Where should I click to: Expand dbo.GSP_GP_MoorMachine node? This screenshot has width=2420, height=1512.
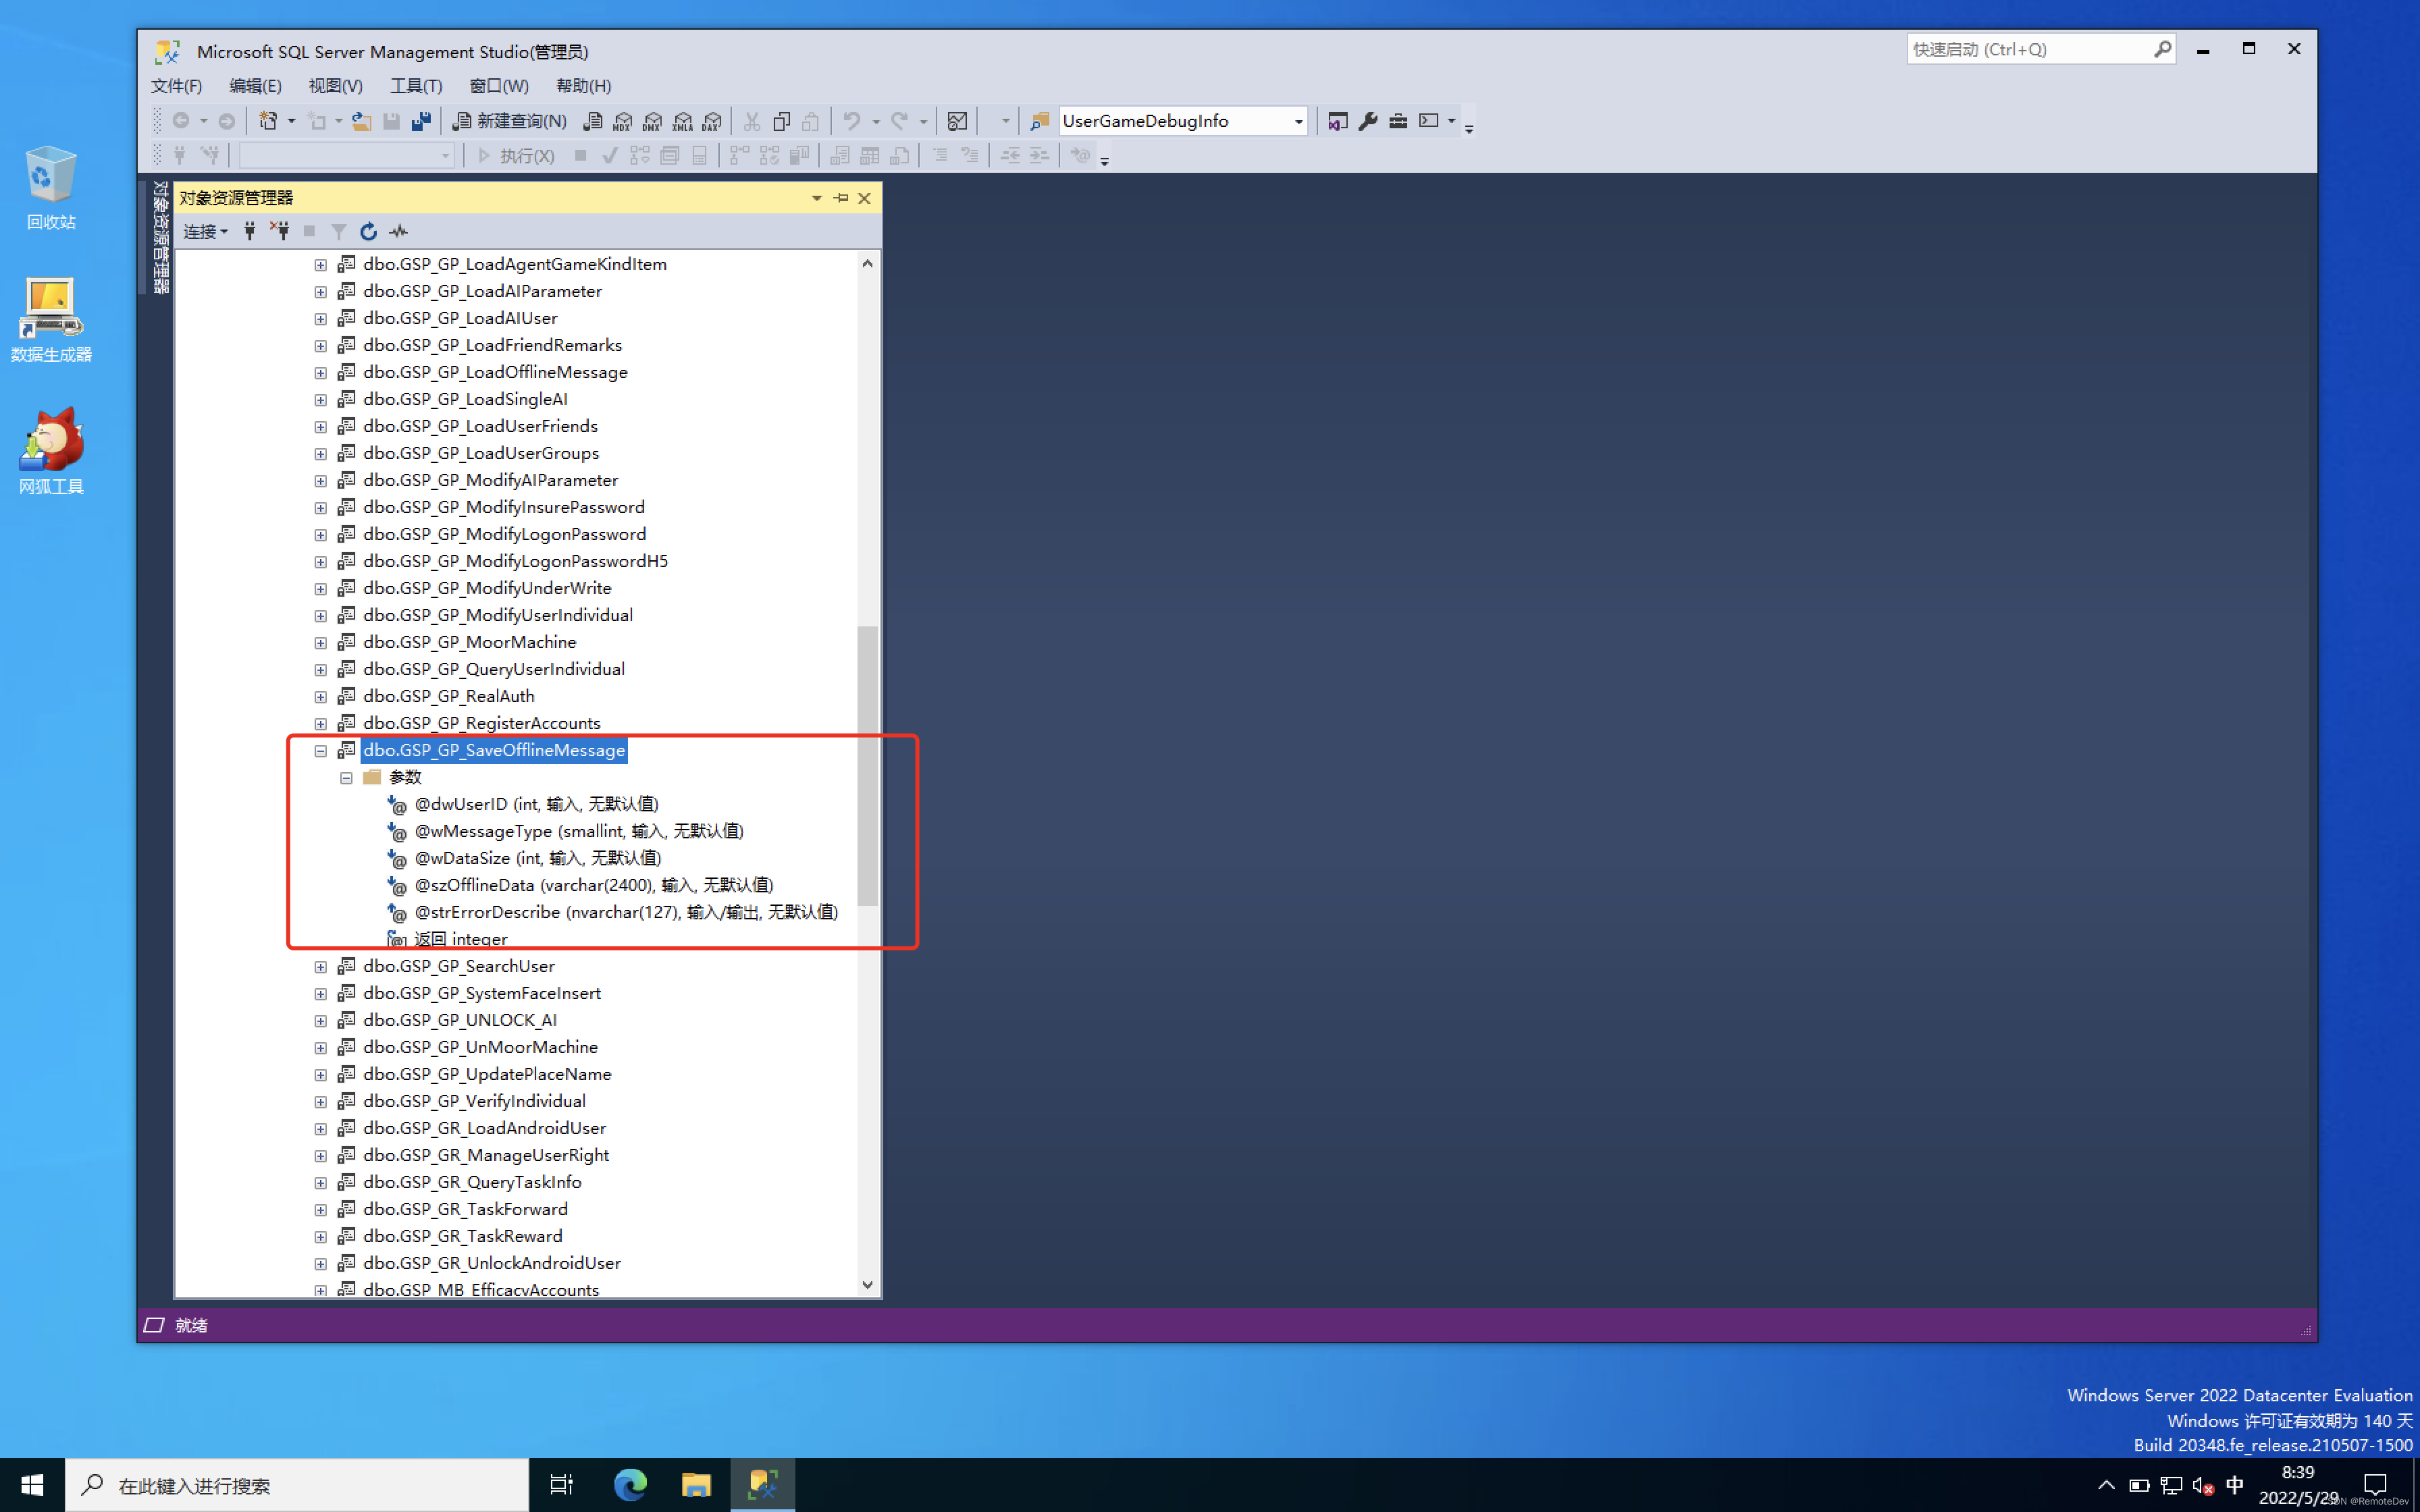[x=320, y=642]
